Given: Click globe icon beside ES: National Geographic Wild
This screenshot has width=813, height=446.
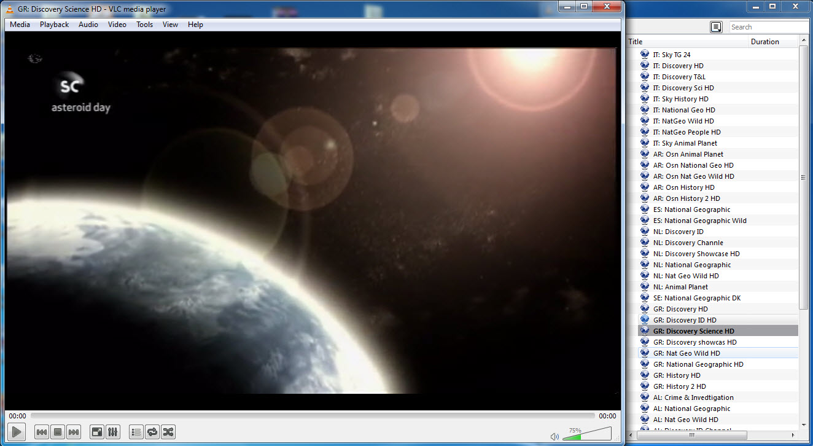Looking at the screenshot, I should coord(645,221).
